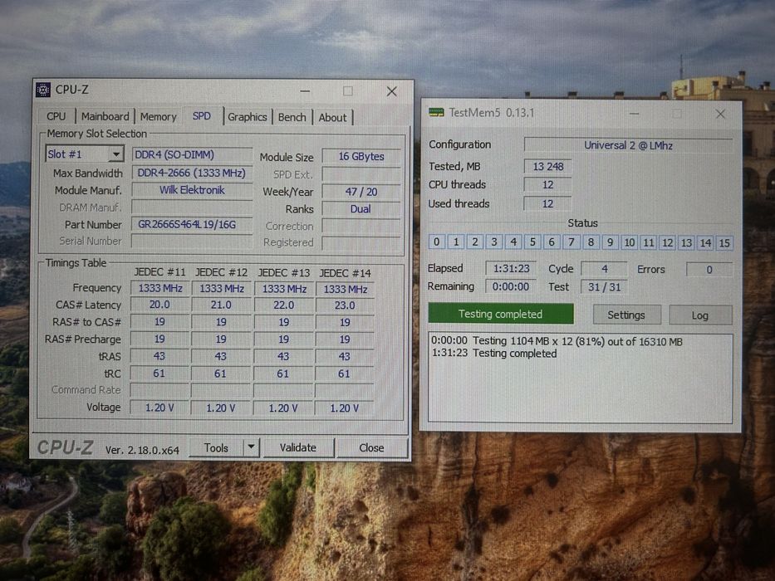The width and height of the screenshot is (775, 581).
Task: Click the Part Number GR2666S464L19/16G field
Action: tap(192, 224)
